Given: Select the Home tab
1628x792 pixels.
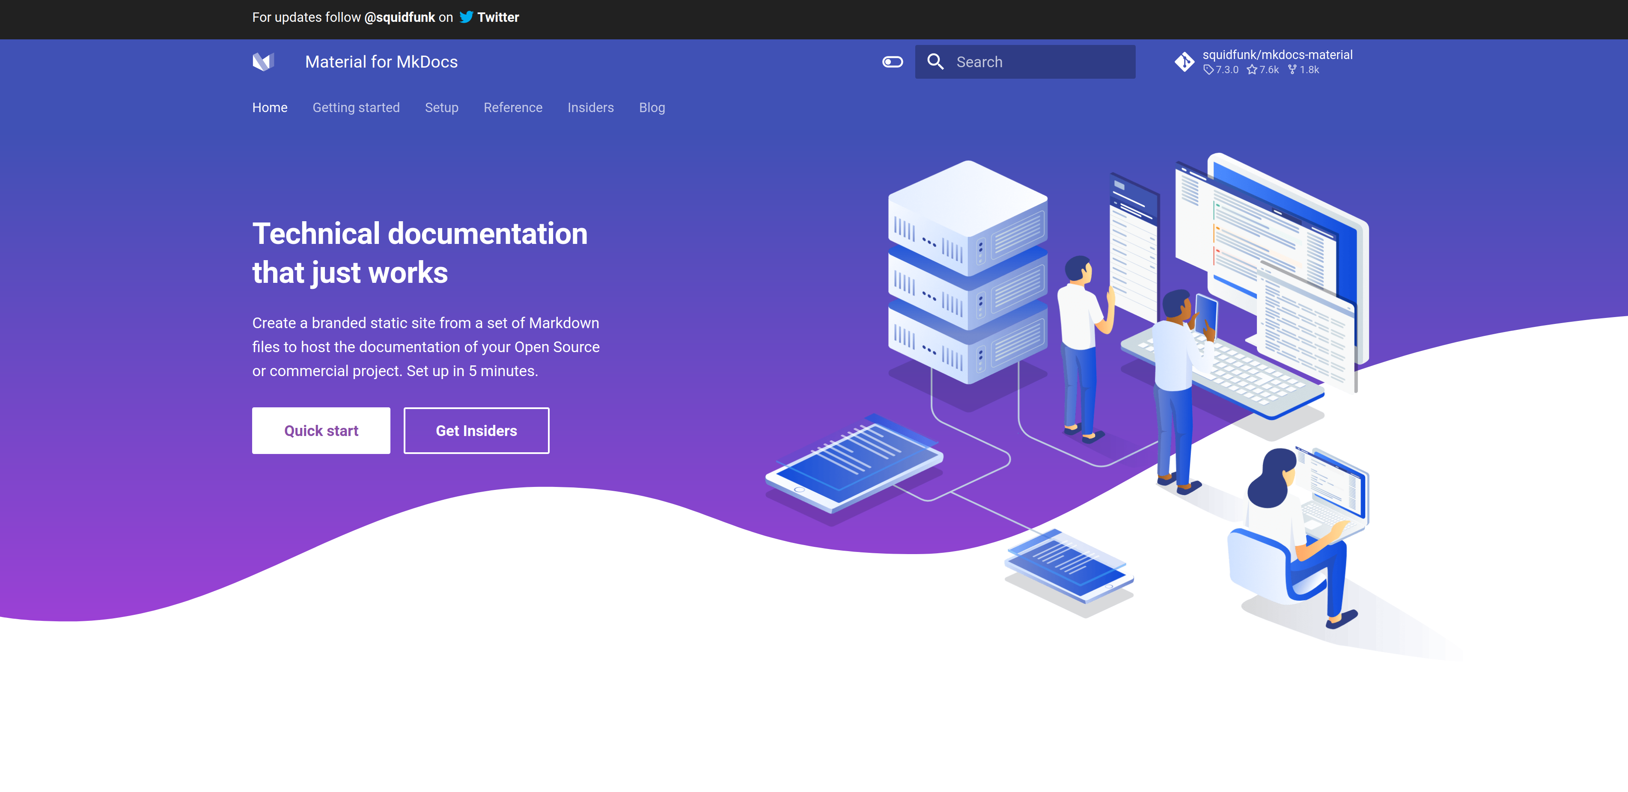Looking at the screenshot, I should point(270,107).
